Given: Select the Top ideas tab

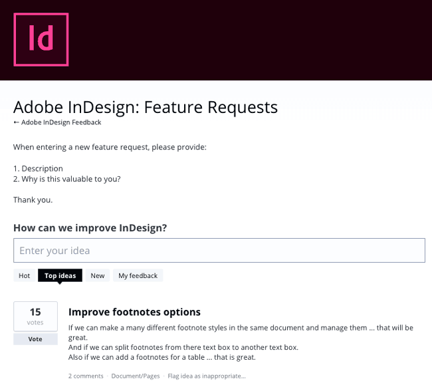Looking at the screenshot, I should tap(60, 275).
